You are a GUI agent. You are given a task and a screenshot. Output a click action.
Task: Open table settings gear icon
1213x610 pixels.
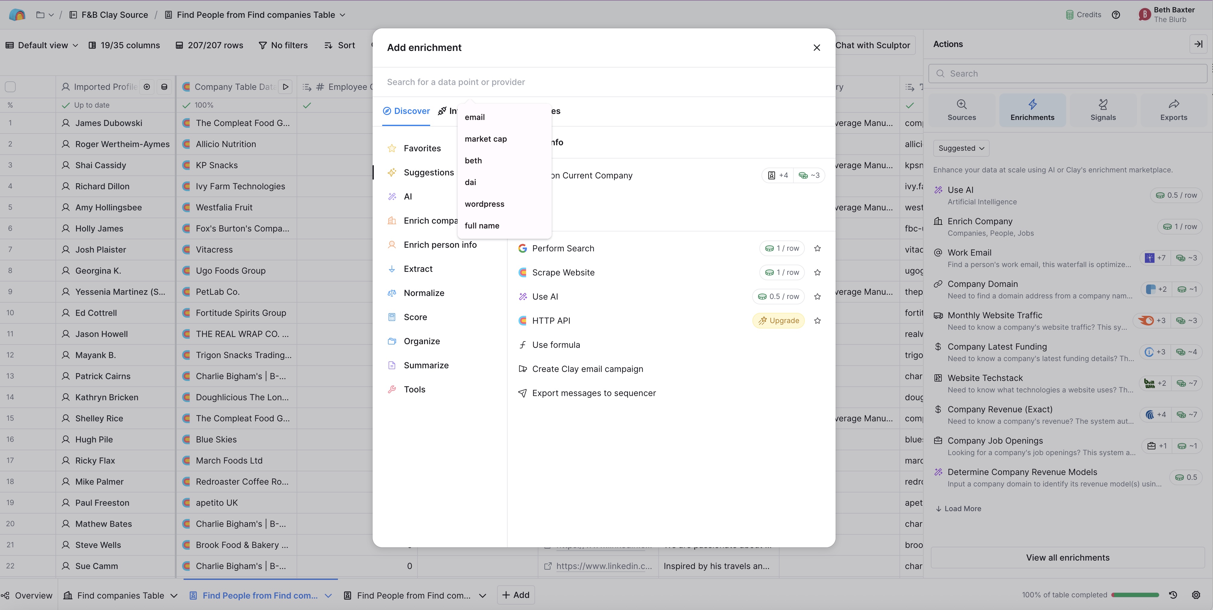point(1196,595)
